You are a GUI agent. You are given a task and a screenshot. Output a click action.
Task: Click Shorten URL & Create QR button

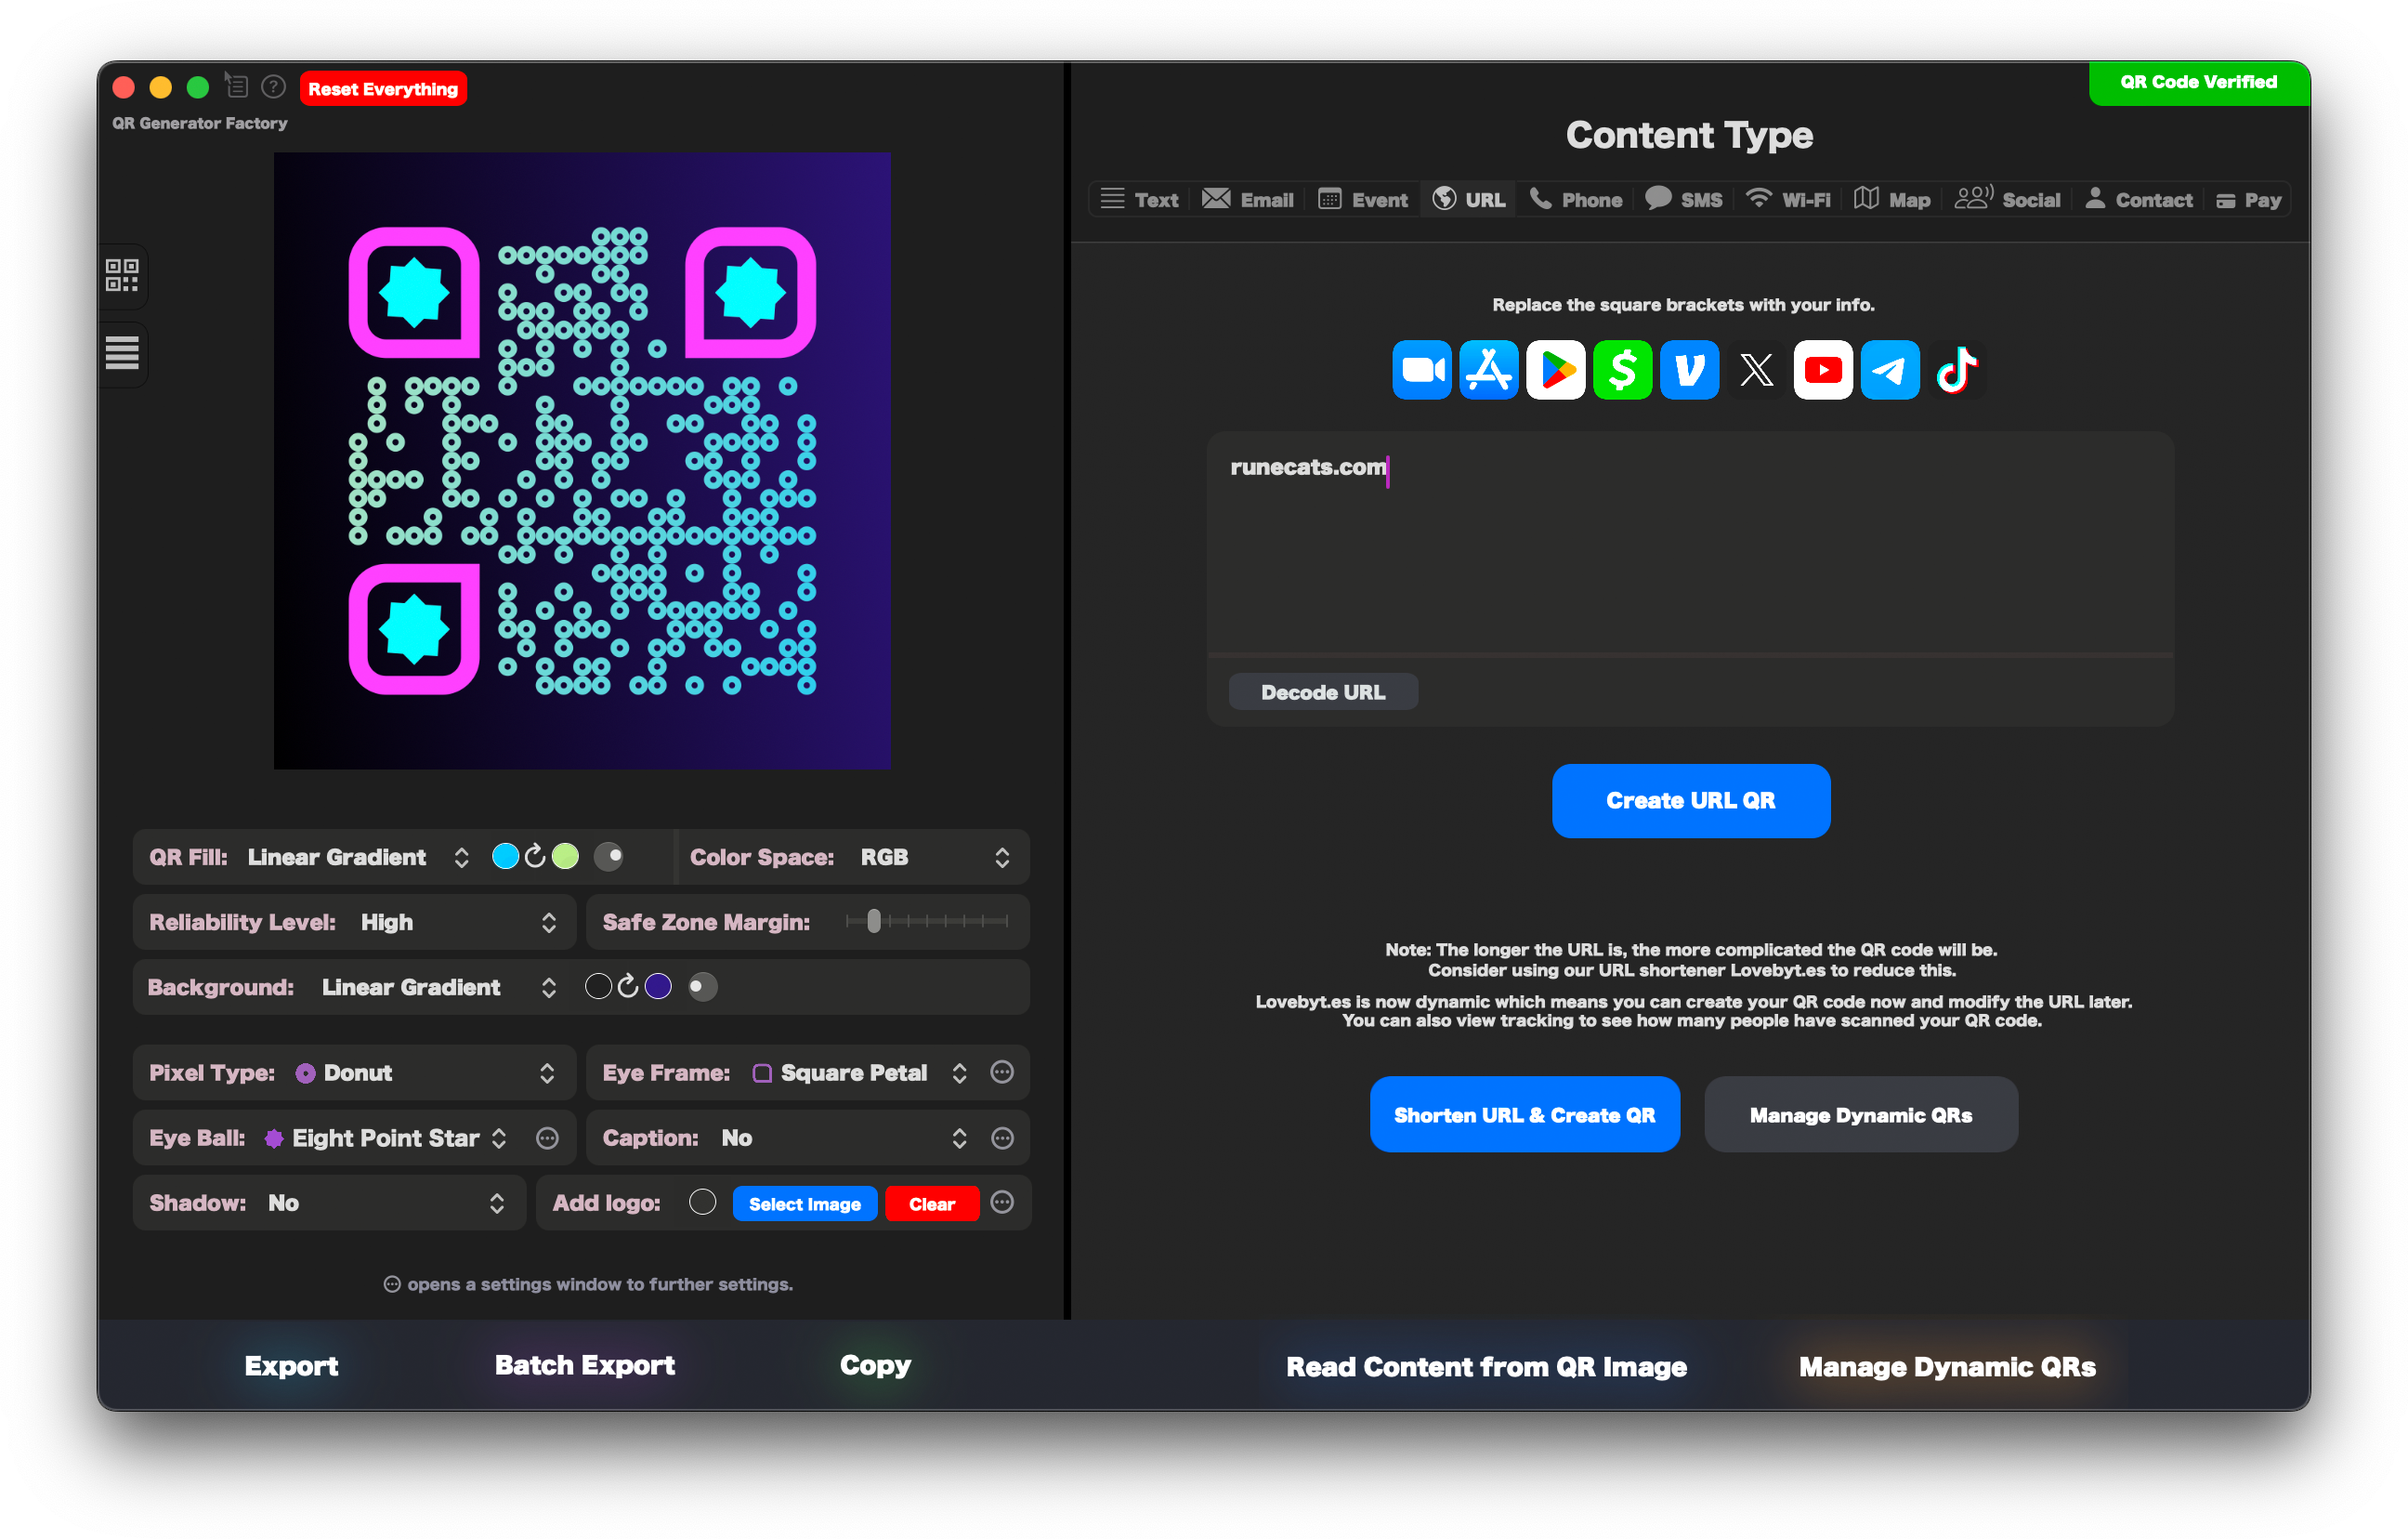click(x=1524, y=1112)
